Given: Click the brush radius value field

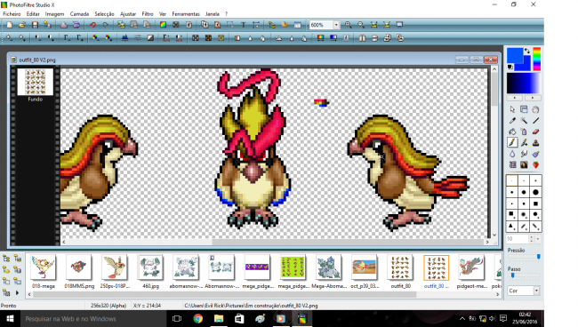Looking at the screenshot, I should click(518, 239).
